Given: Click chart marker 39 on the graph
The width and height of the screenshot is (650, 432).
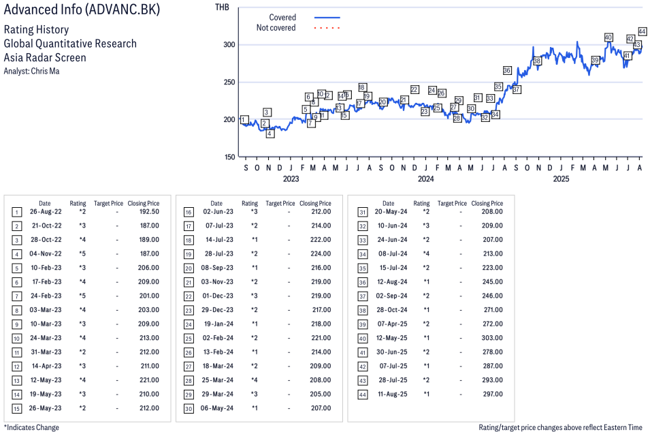Looking at the screenshot, I should [596, 60].
